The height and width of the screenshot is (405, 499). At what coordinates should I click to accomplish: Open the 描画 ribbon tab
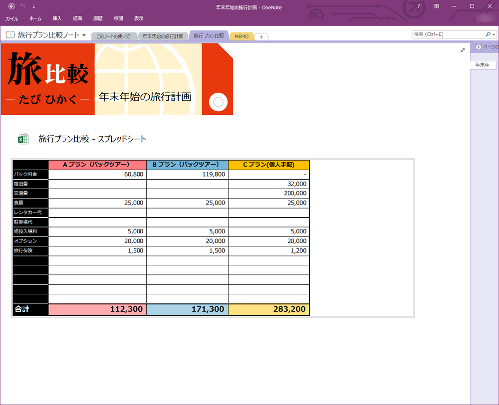pyautogui.click(x=77, y=18)
